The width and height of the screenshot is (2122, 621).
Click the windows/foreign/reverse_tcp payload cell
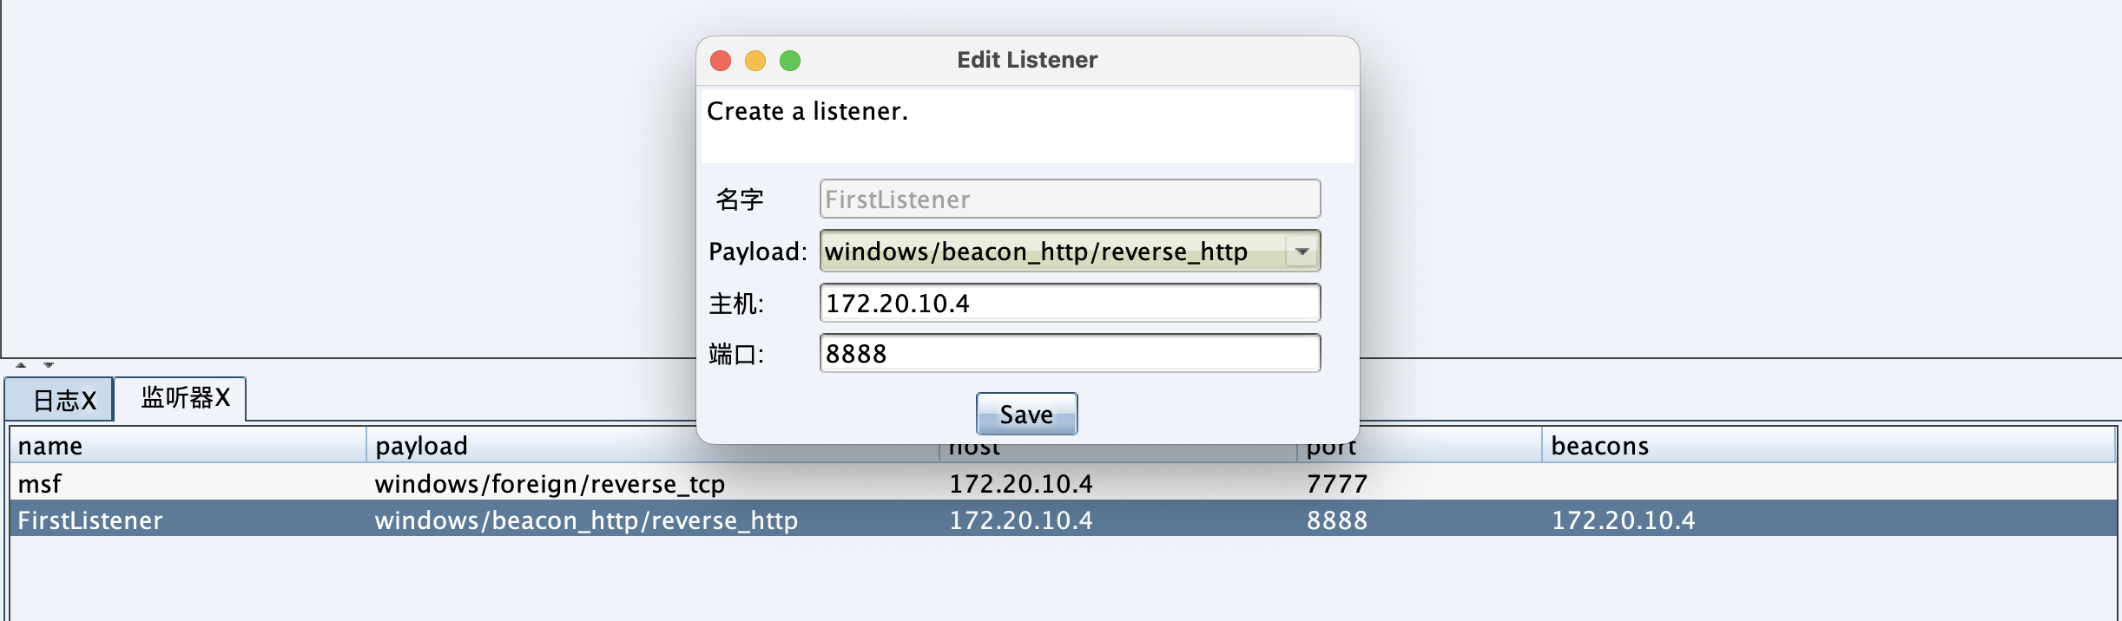(x=550, y=484)
